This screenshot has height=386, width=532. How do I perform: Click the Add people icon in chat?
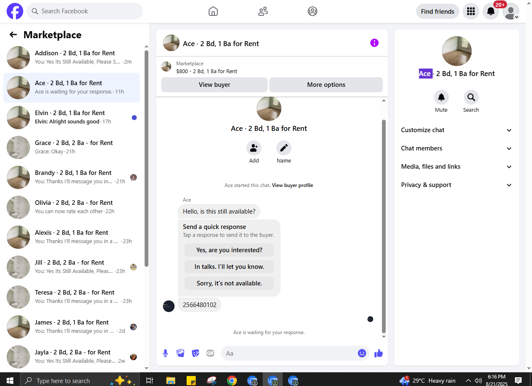coord(254,148)
